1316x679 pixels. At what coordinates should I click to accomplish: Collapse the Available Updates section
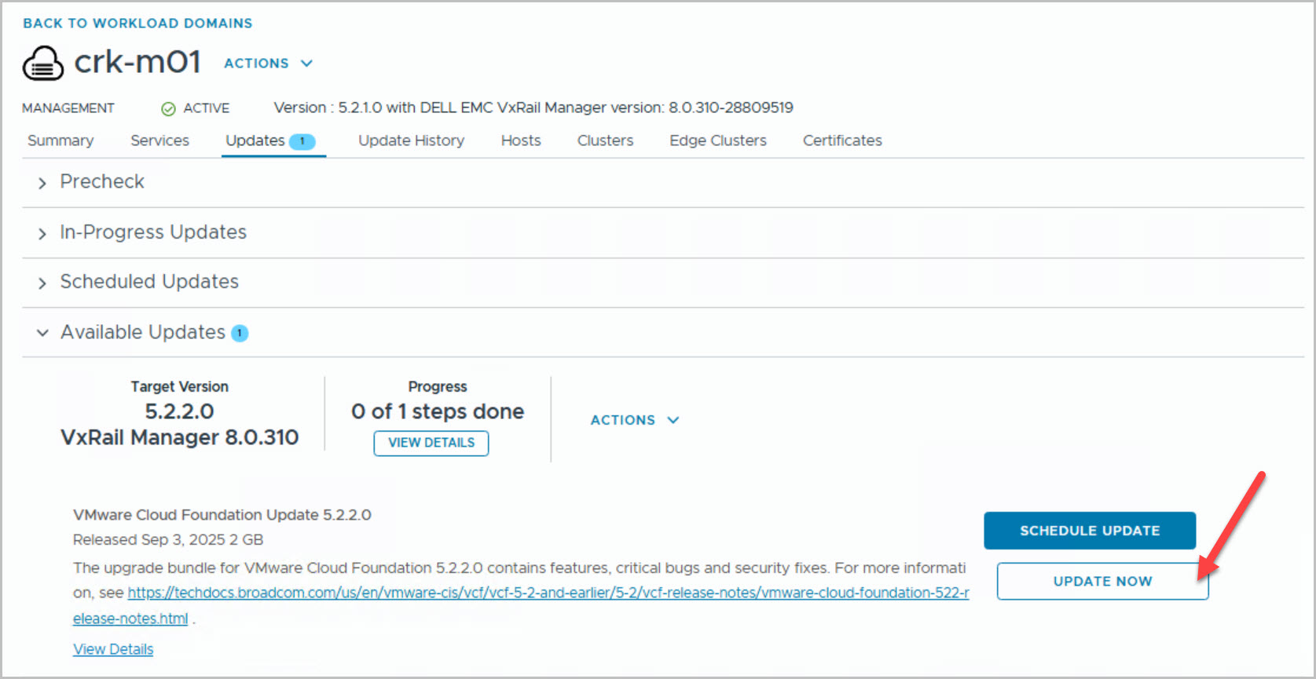(x=42, y=333)
